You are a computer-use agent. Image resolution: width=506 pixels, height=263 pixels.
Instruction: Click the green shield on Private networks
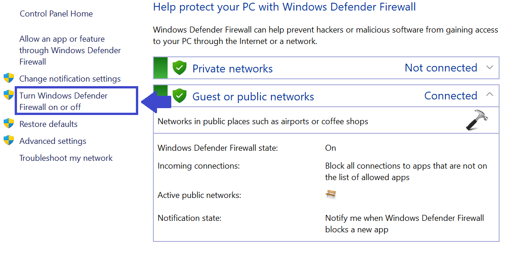tap(180, 68)
